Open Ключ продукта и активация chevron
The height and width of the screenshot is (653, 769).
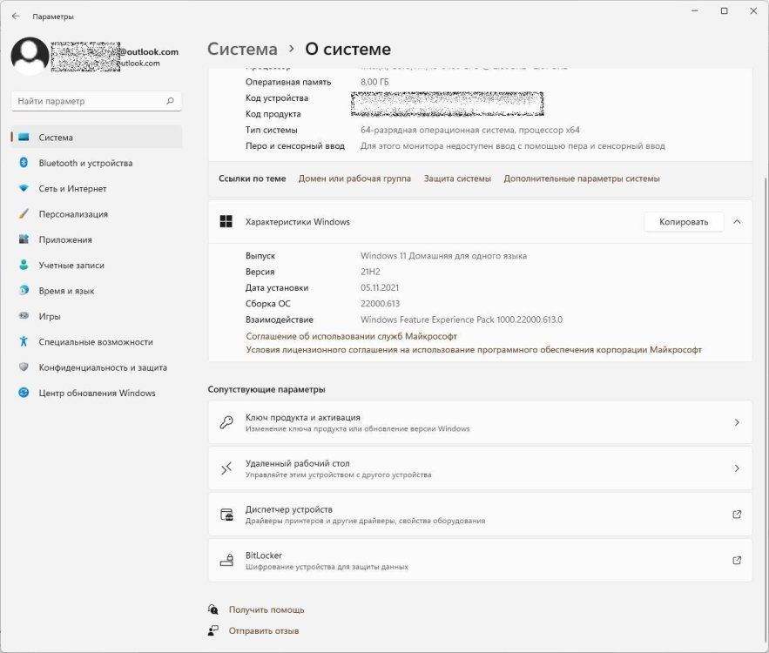click(x=737, y=422)
